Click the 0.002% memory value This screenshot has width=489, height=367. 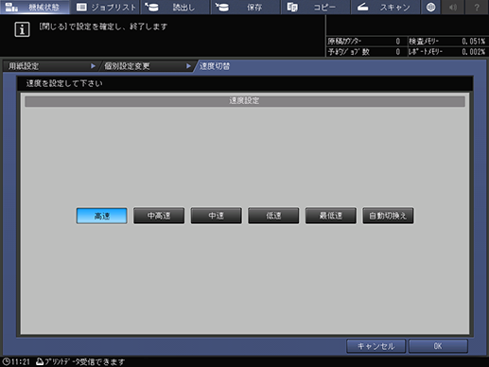coord(473,52)
